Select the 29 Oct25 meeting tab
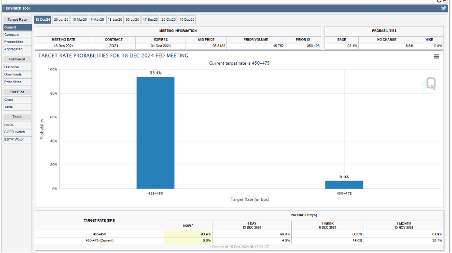This screenshot has width=452, height=253. (169, 20)
